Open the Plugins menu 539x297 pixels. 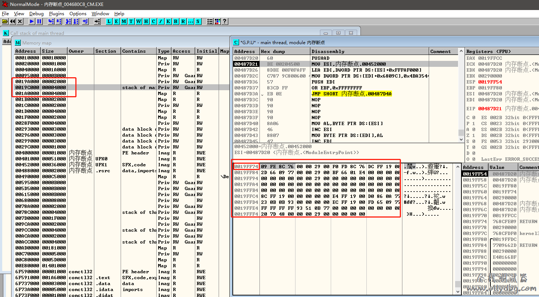[56, 13]
